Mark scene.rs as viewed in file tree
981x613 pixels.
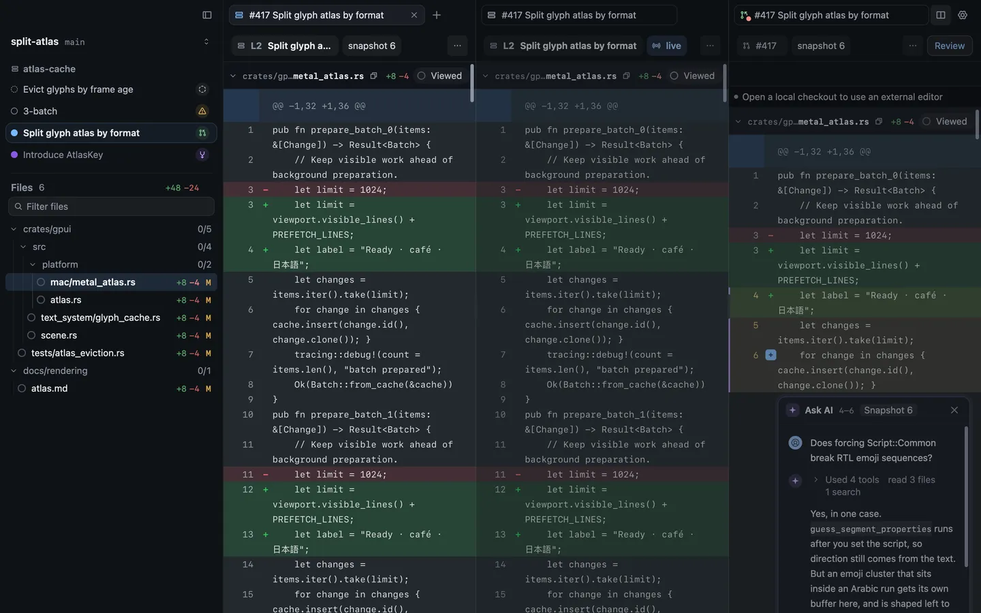coord(31,335)
